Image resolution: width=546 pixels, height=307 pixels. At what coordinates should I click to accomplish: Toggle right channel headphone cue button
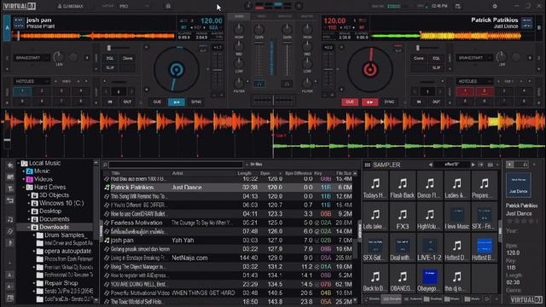tap(287, 84)
